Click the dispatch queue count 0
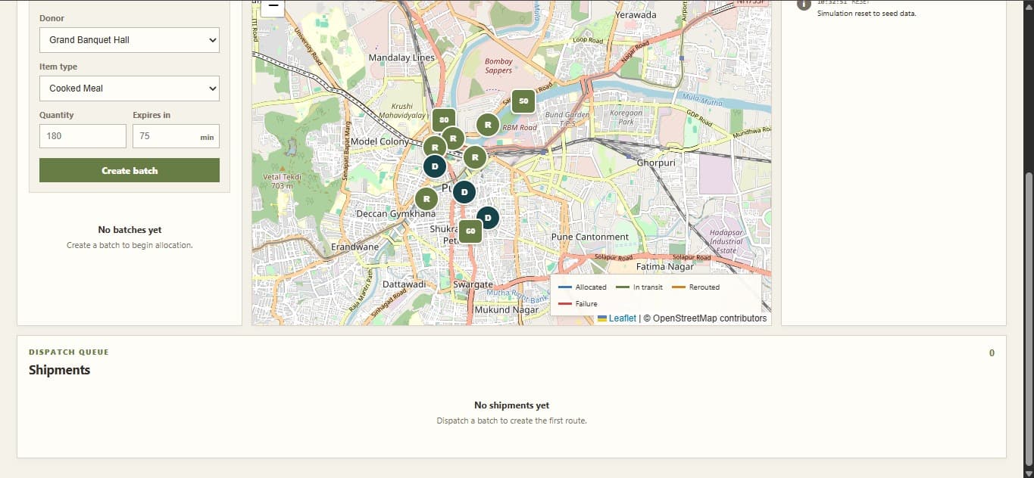This screenshot has height=478, width=1034. (992, 353)
